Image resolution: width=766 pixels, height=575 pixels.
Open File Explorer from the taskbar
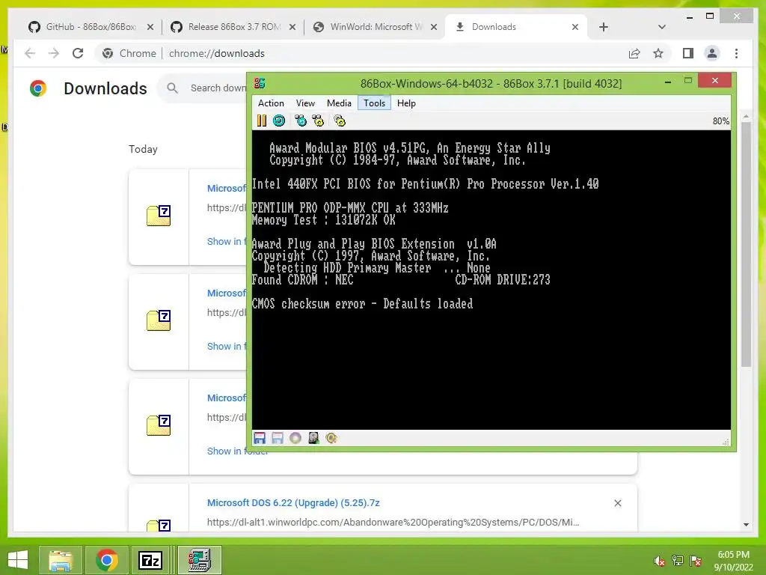[x=61, y=560]
